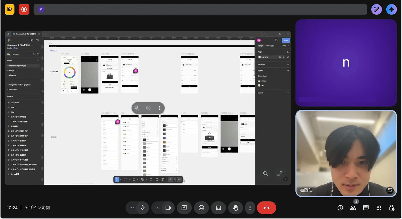This screenshot has height=219, width=402.
Task: Open the Actions components tool
Action: point(163,179)
